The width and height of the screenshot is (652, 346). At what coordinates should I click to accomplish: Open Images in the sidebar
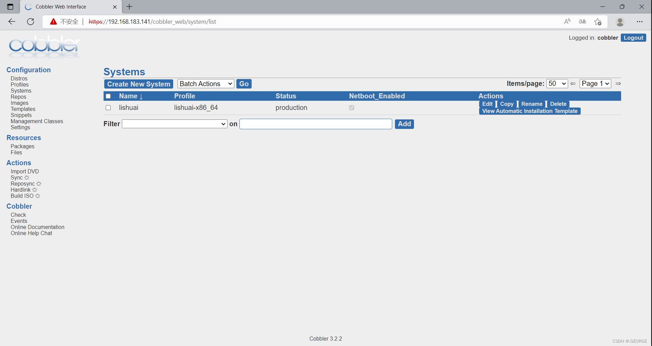pos(19,103)
